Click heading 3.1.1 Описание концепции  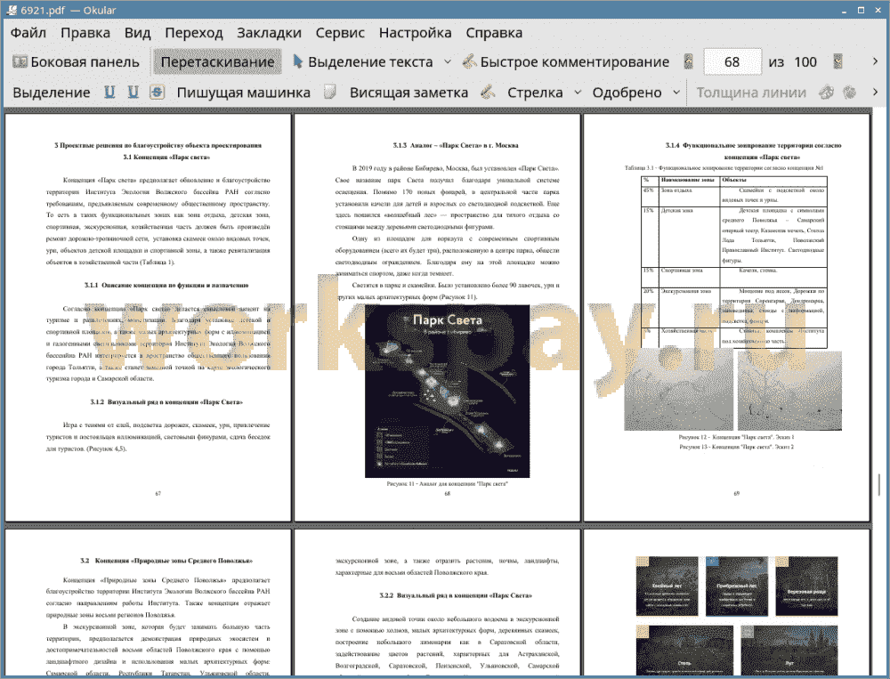click(x=166, y=285)
